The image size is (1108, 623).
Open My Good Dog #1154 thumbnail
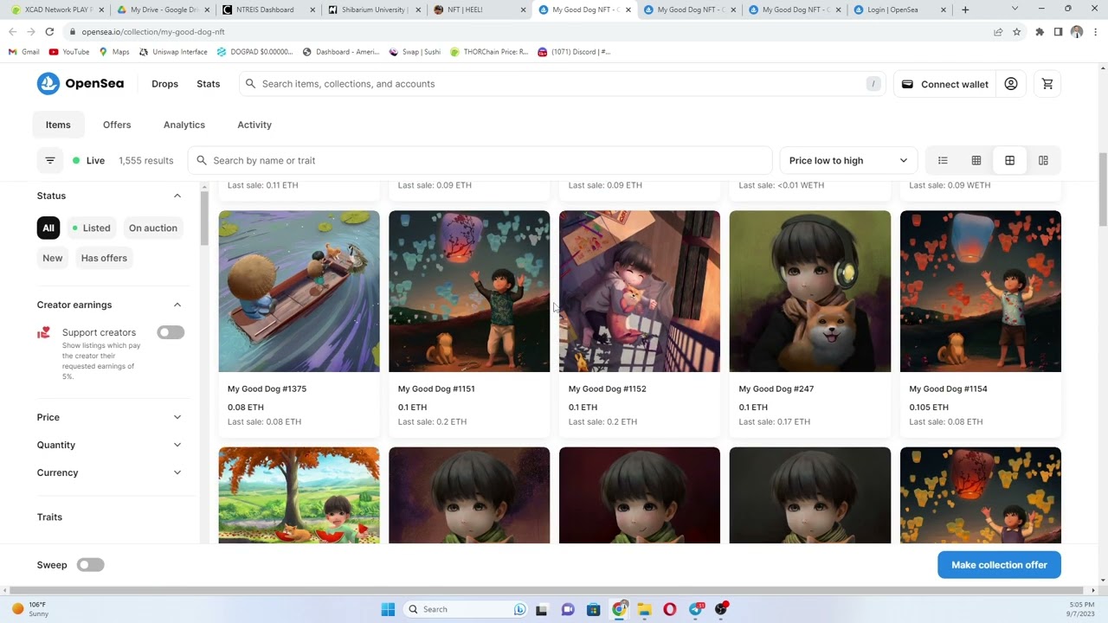981,292
